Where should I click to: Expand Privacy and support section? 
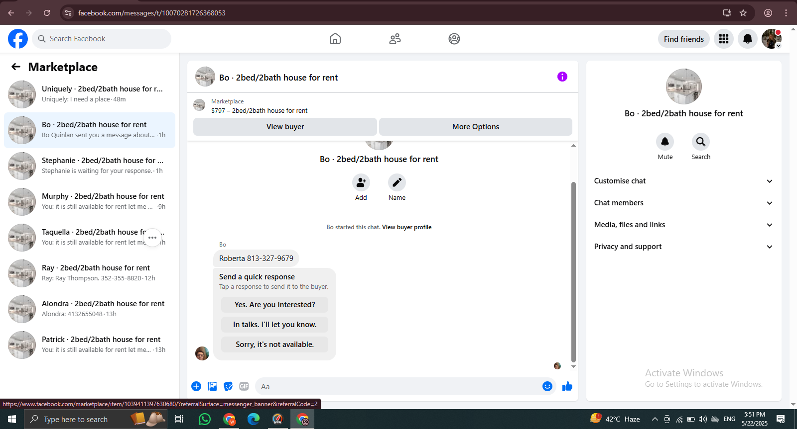[683, 247]
